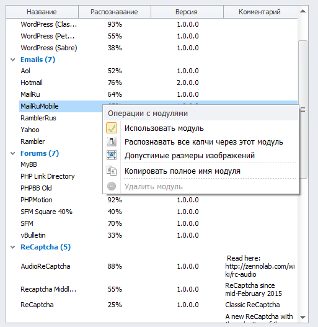Collapse the Forums (7) group
This screenshot has height=327, width=318.
(x=13, y=153)
